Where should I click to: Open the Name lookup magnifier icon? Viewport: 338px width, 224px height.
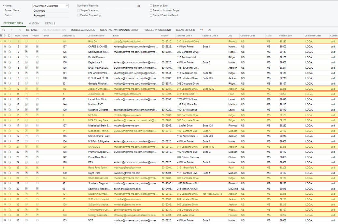point(67,6)
